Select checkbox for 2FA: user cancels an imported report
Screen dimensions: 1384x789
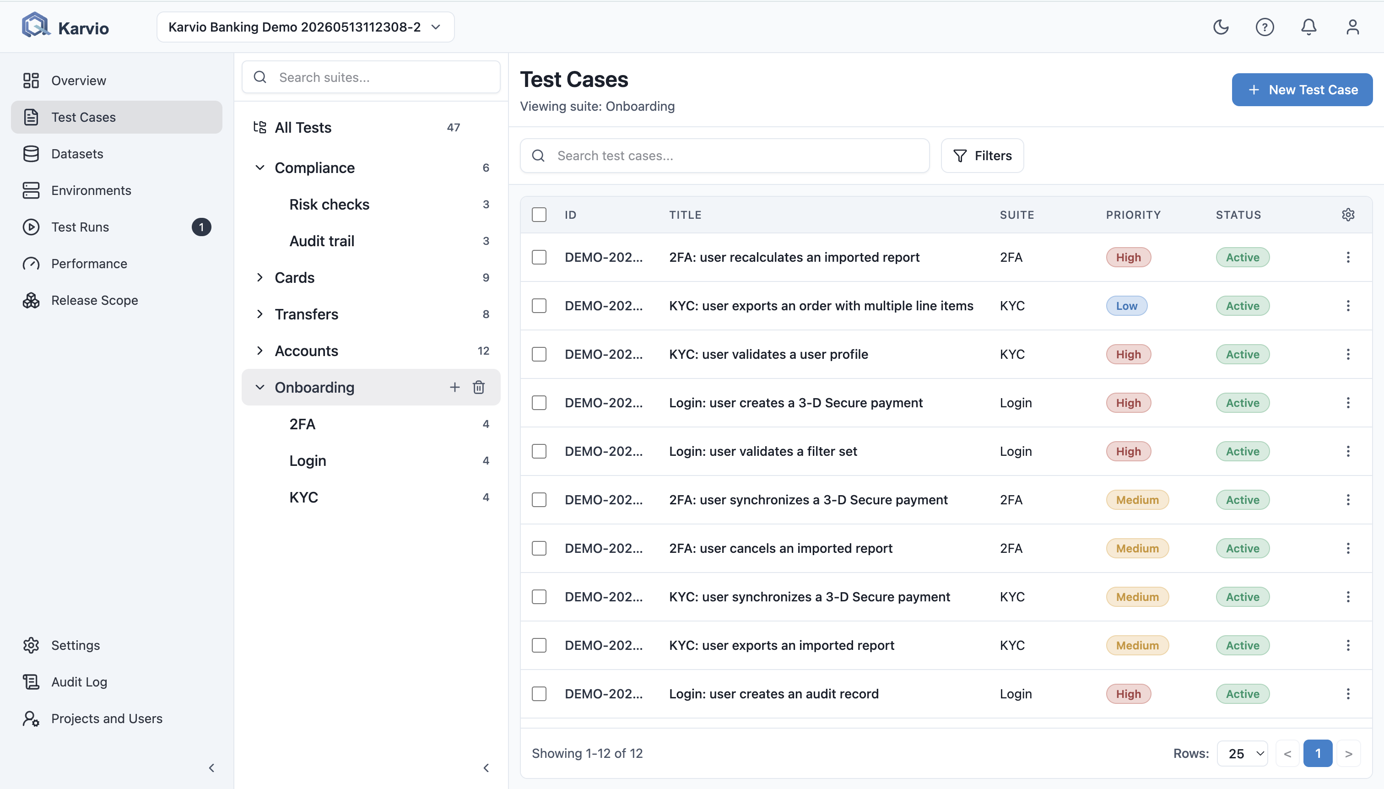click(539, 548)
